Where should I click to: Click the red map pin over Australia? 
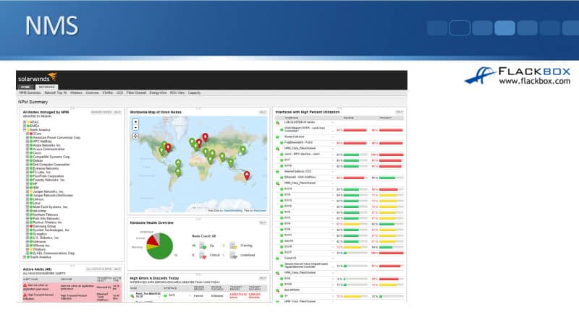pyautogui.click(x=247, y=174)
